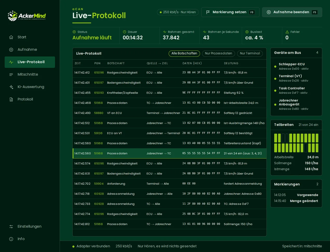
Task: Set a marker with Markierung setzen
Action: pos(230,12)
